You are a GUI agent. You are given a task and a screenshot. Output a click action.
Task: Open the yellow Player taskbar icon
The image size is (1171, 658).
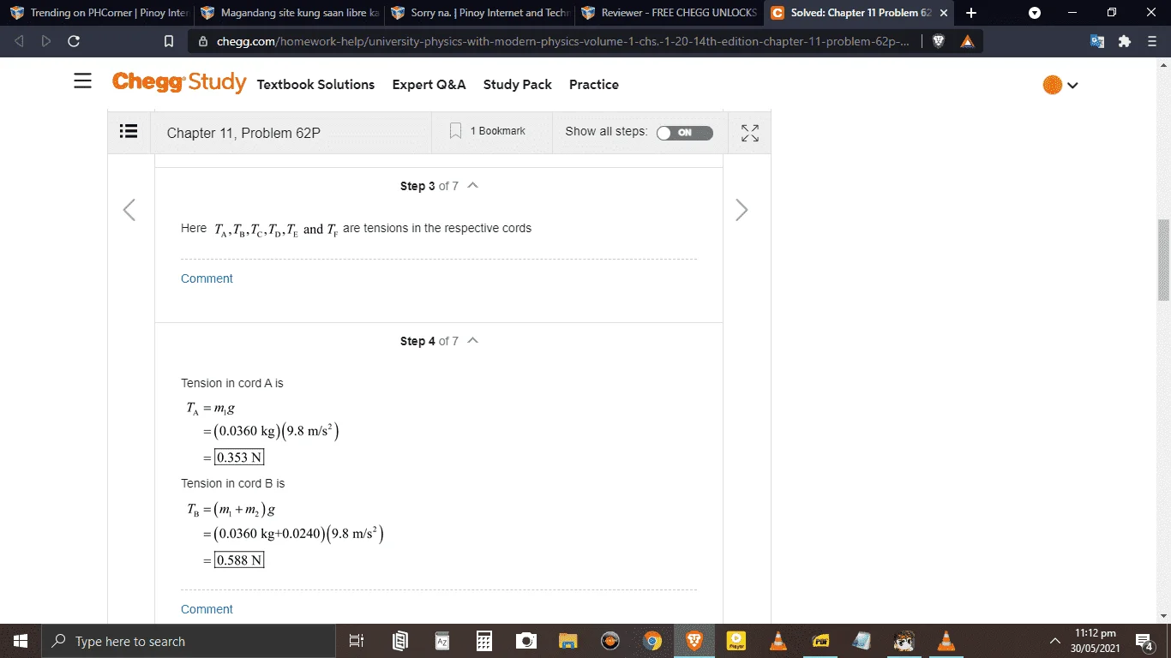pos(736,641)
